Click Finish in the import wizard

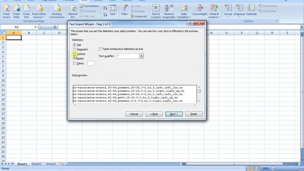coord(194,114)
